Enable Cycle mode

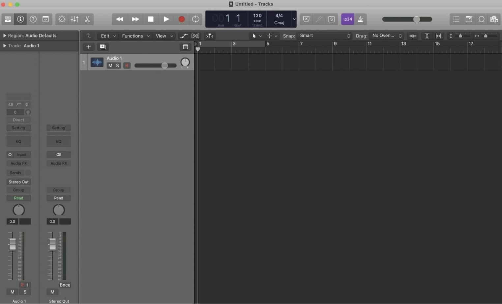[x=195, y=19]
